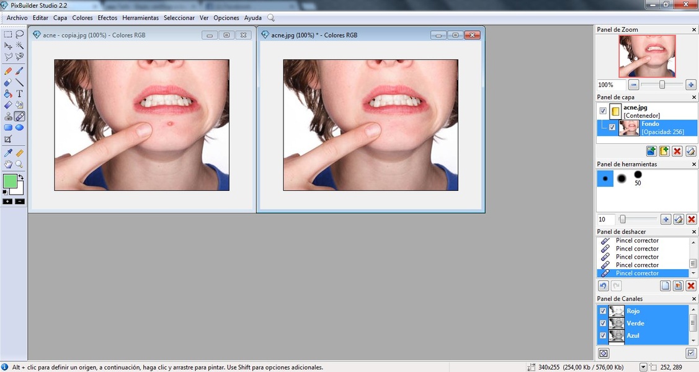Add new brush preset plus button

pyautogui.click(x=666, y=219)
